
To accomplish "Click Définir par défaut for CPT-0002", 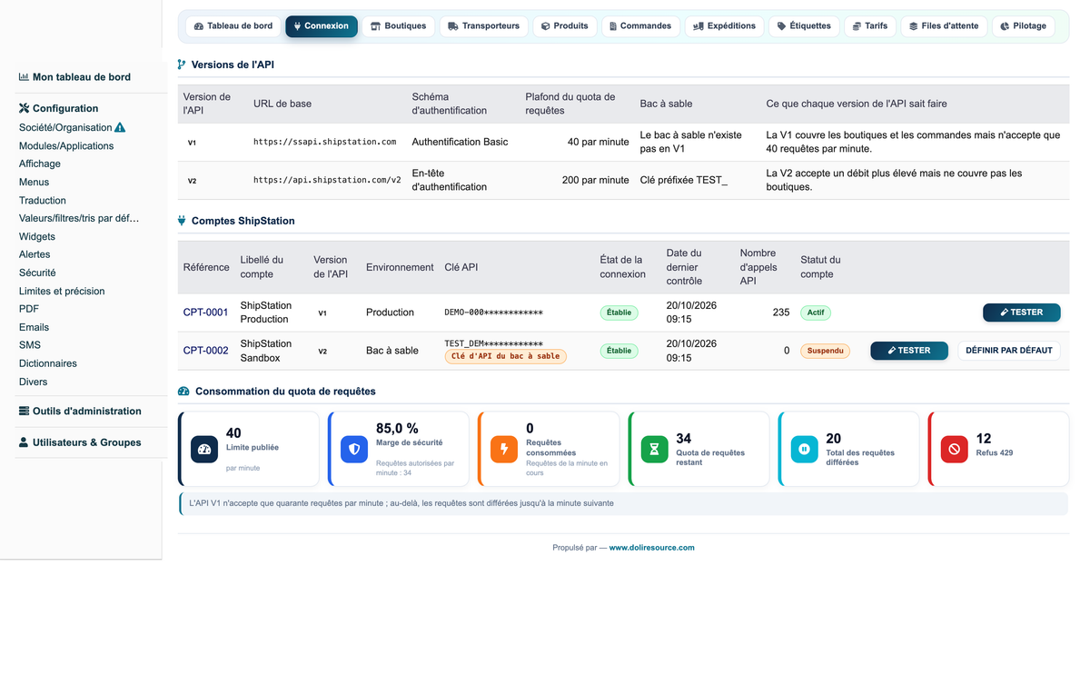I will tap(1009, 351).
